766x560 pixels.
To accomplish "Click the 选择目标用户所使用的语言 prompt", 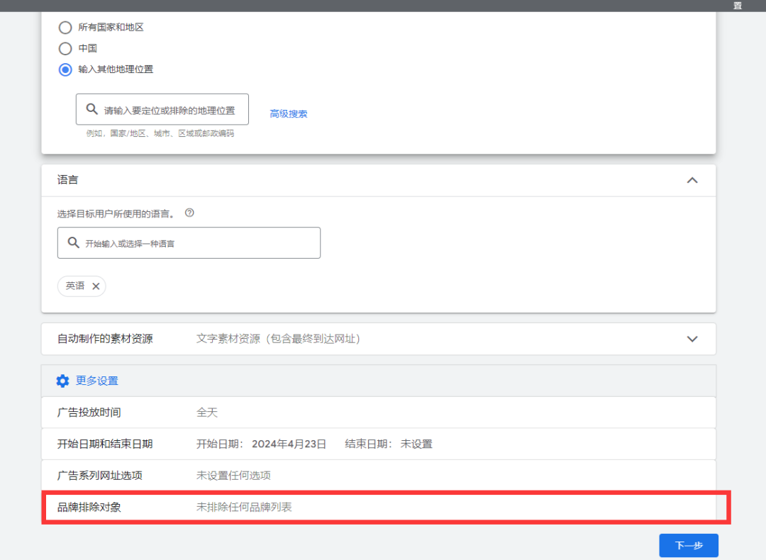I will (x=116, y=214).
